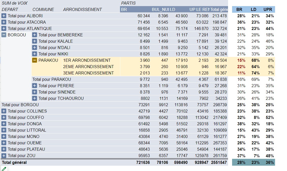Select the ATACORA total 198 847
Screen dimensions: 287x171
(x=219, y=22)
